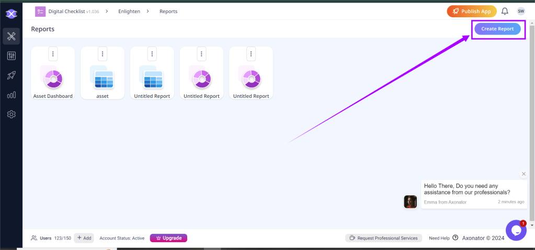The height and width of the screenshot is (250, 535).
Task: Open the settings gear icon in sidebar
Action: pyautogui.click(x=11, y=115)
